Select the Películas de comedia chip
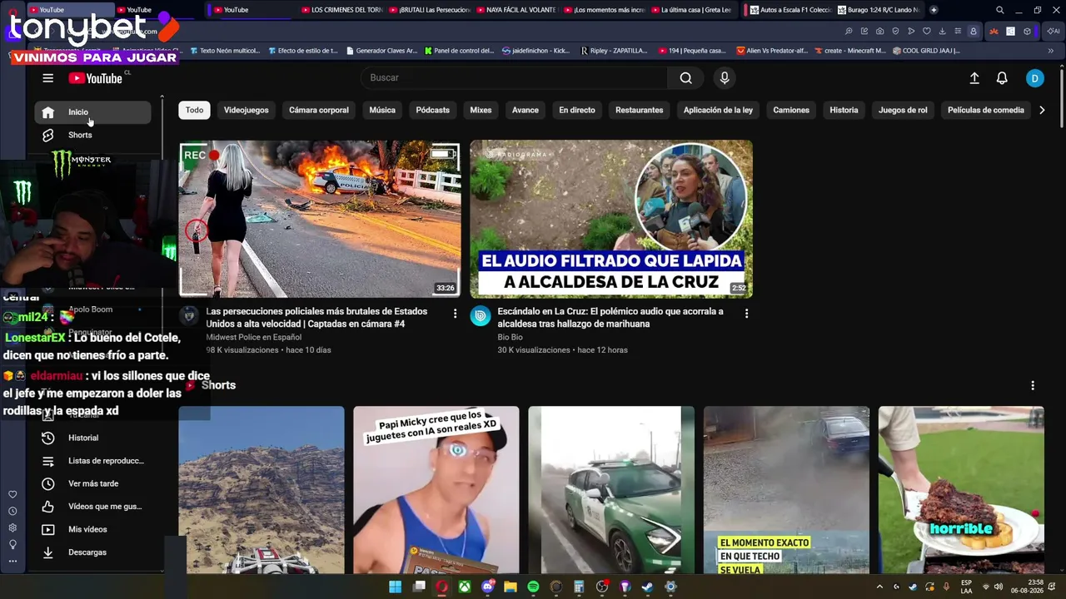1066x599 pixels. point(986,110)
